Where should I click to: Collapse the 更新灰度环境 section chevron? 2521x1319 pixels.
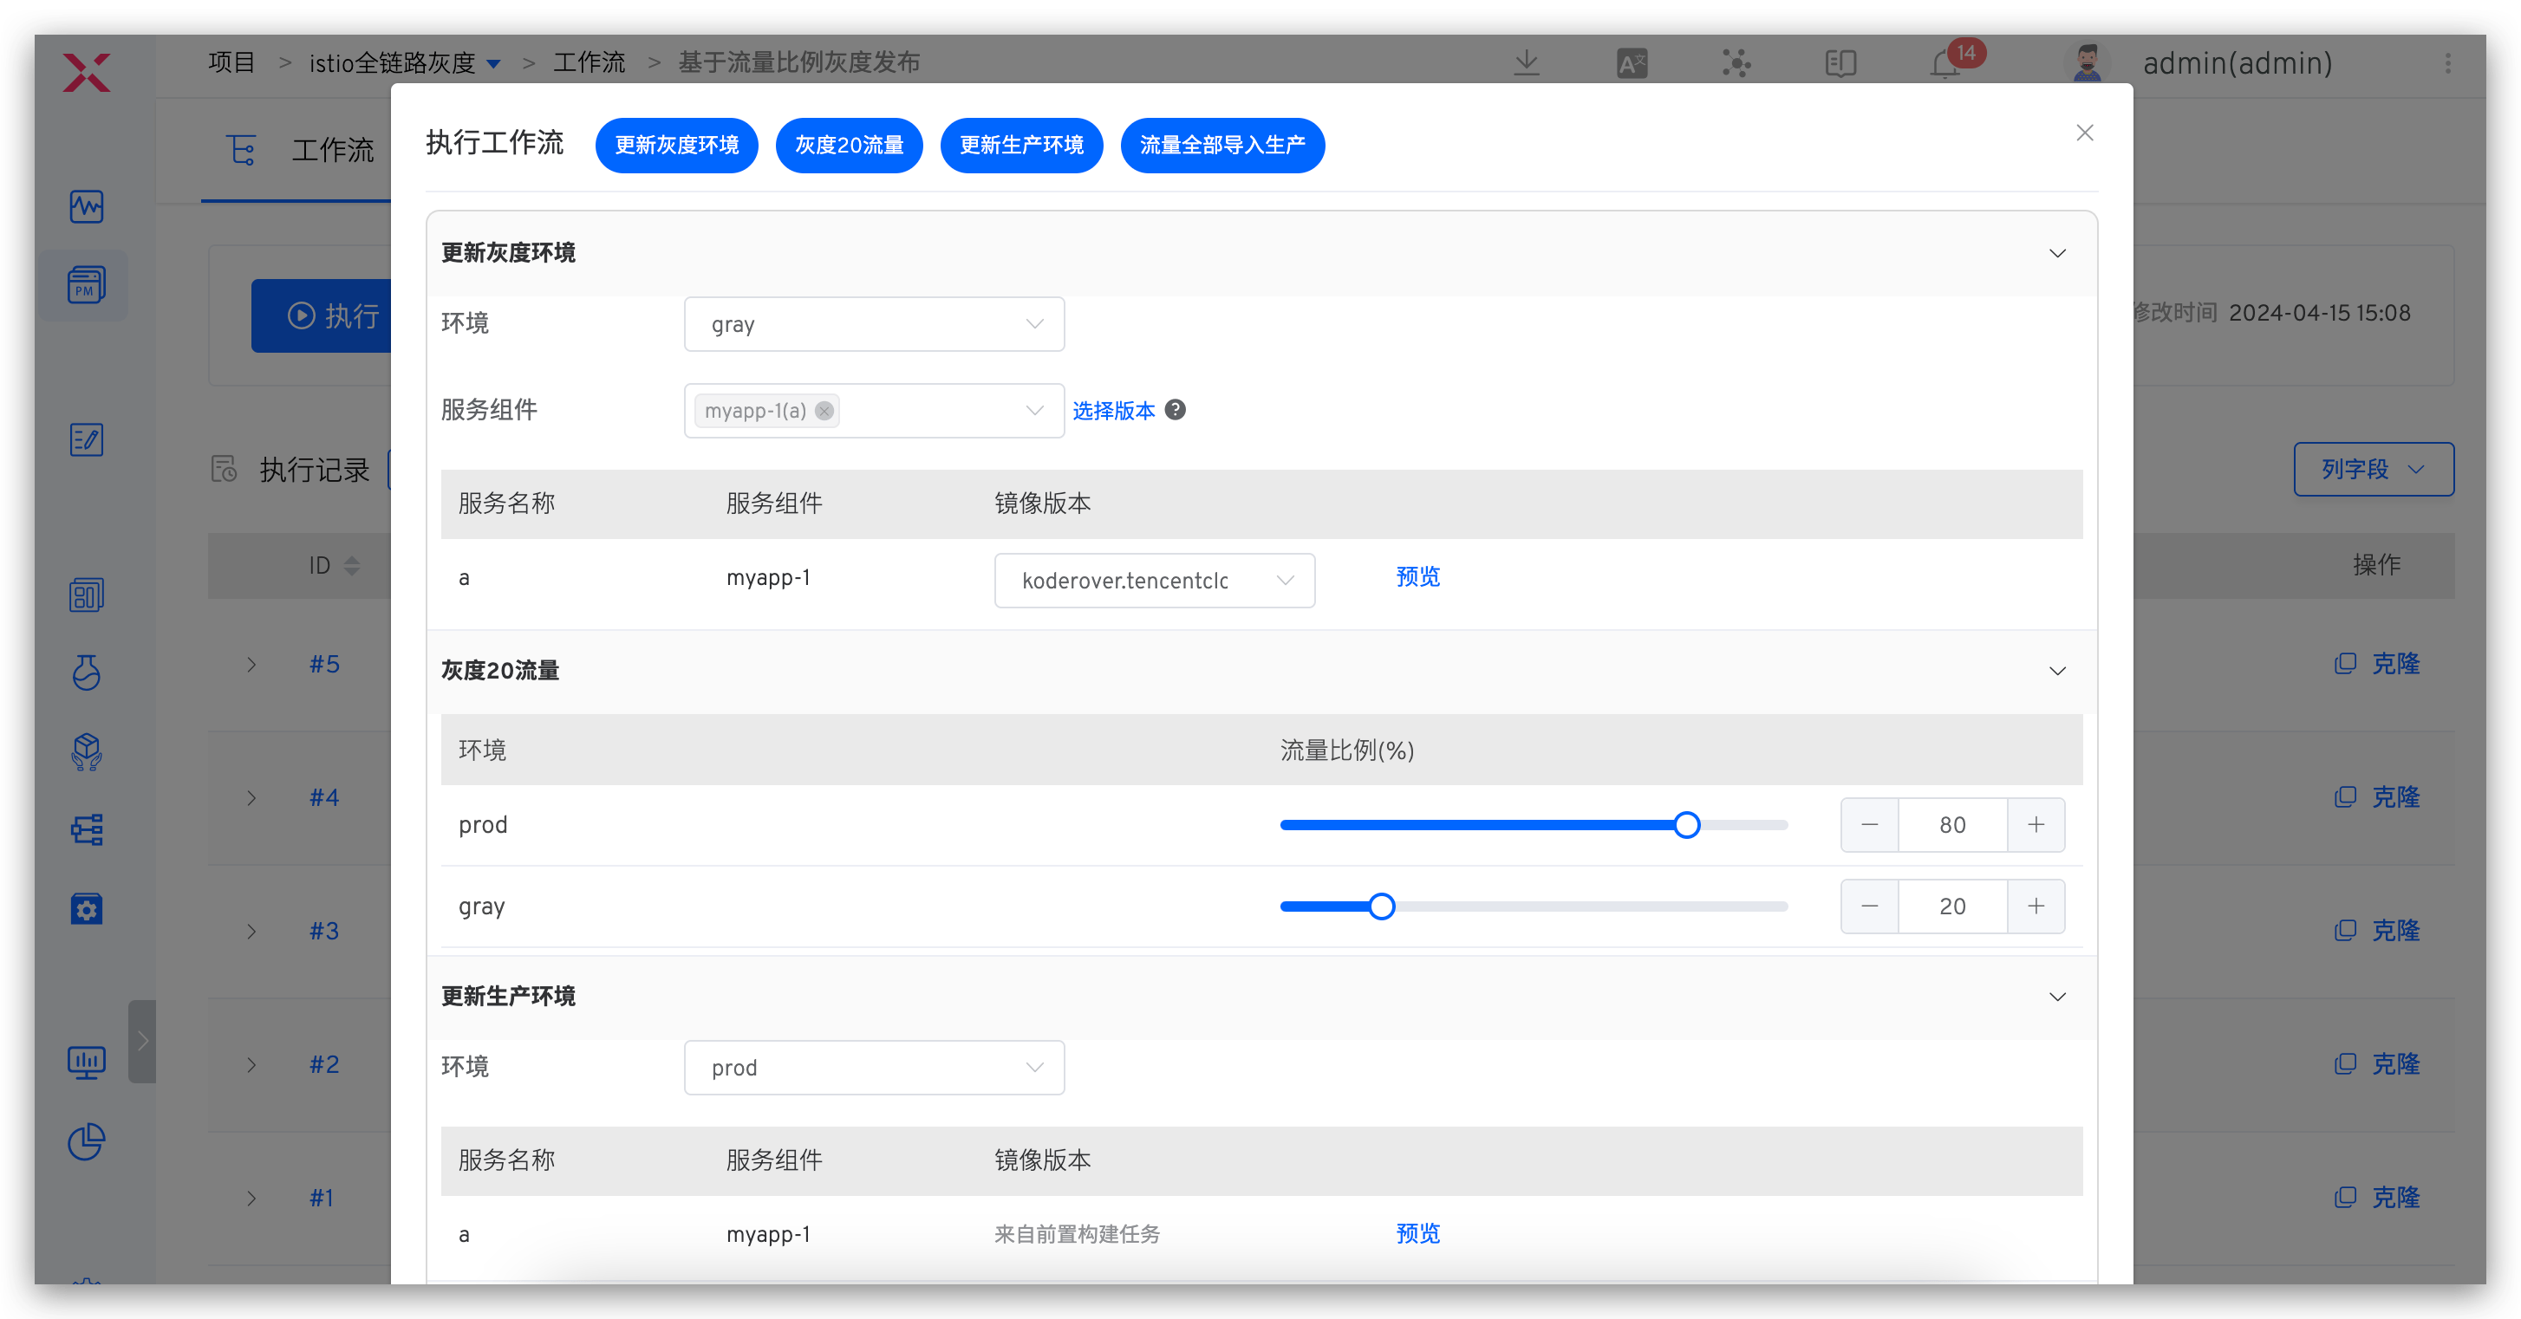2057,252
